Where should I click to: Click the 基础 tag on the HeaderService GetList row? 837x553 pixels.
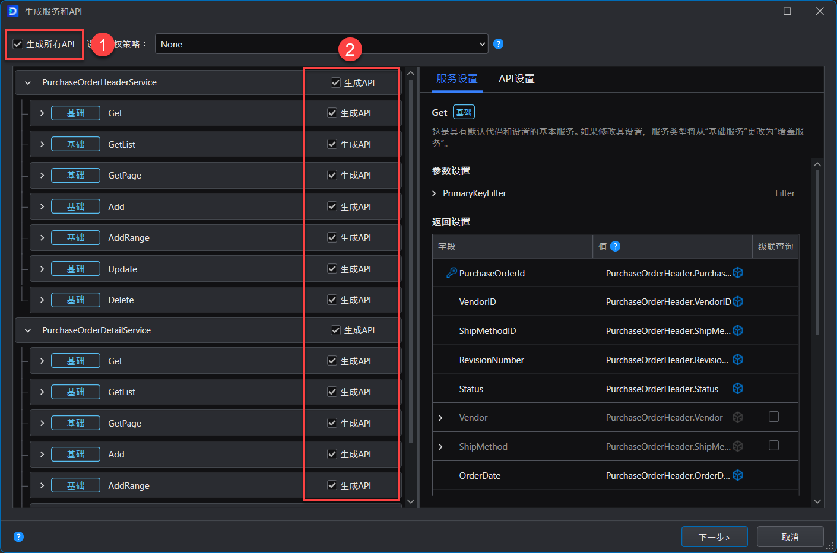click(75, 144)
